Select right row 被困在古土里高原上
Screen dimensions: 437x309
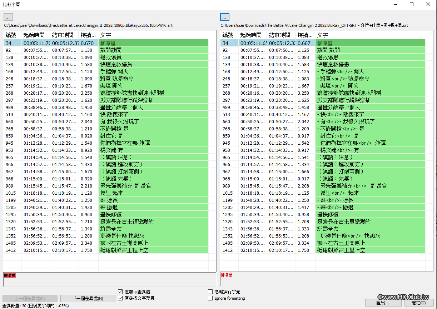coord(323,243)
